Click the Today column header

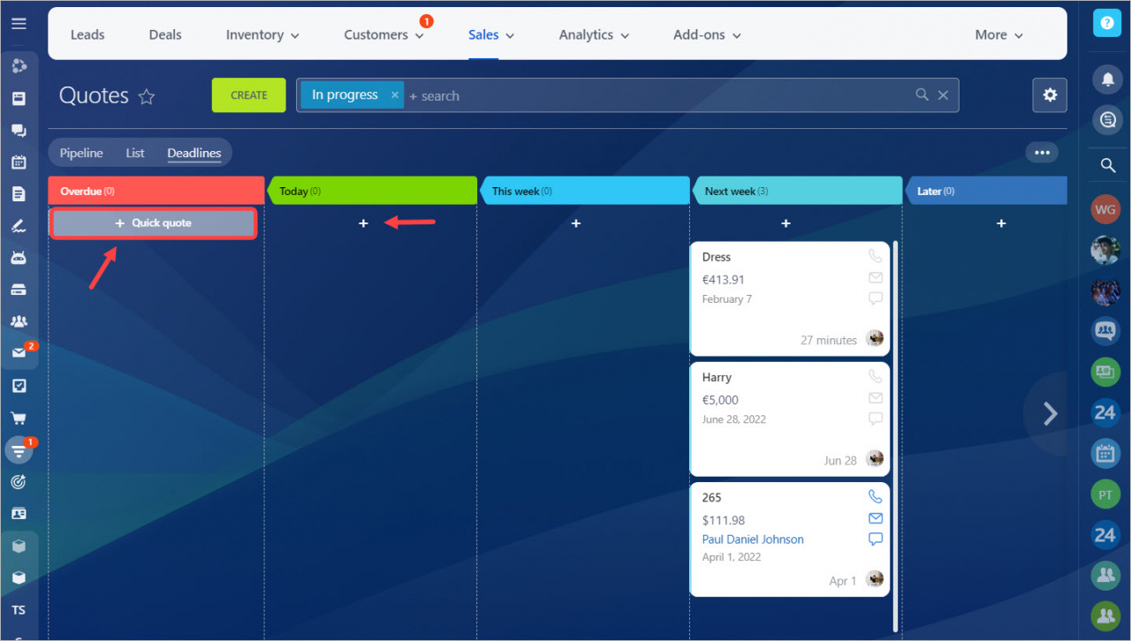click(372, 191)
